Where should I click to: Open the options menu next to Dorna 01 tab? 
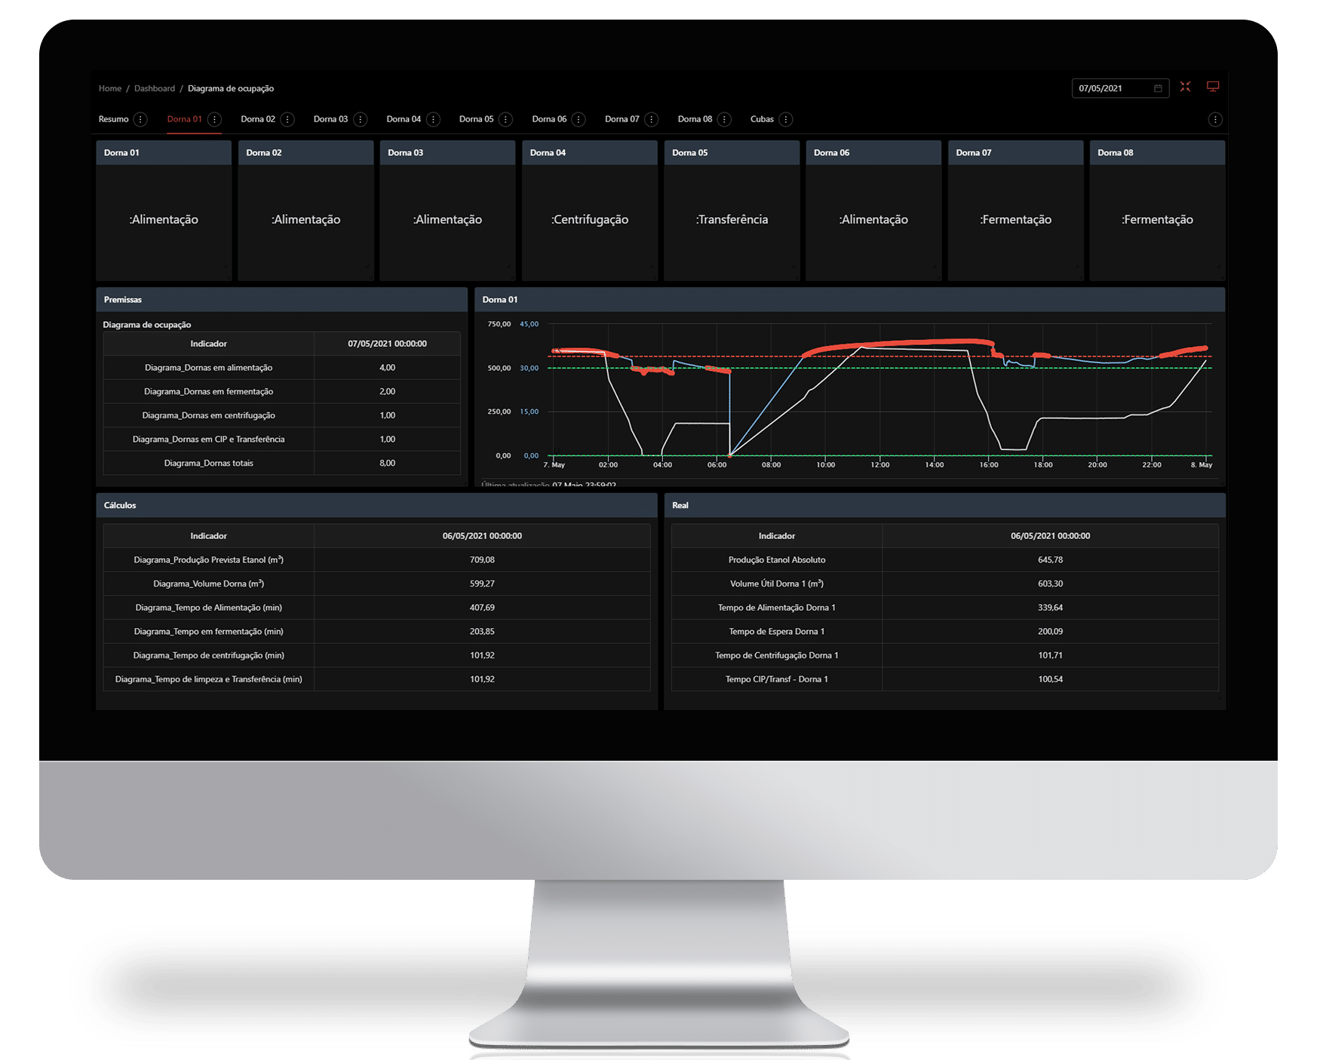[x=214, y=119]
